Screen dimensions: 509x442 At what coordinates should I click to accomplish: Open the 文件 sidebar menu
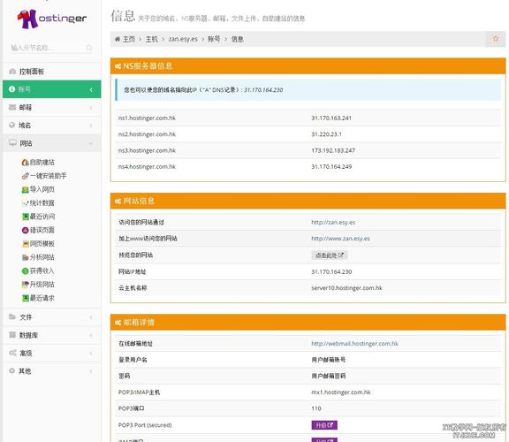click(52, 317)
